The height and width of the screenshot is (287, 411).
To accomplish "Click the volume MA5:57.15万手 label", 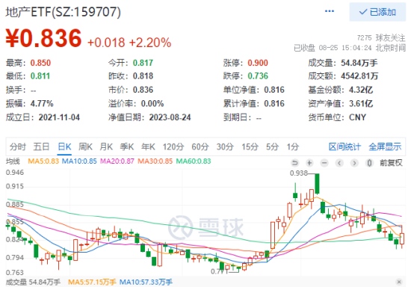I will click(x=92, y=282).
